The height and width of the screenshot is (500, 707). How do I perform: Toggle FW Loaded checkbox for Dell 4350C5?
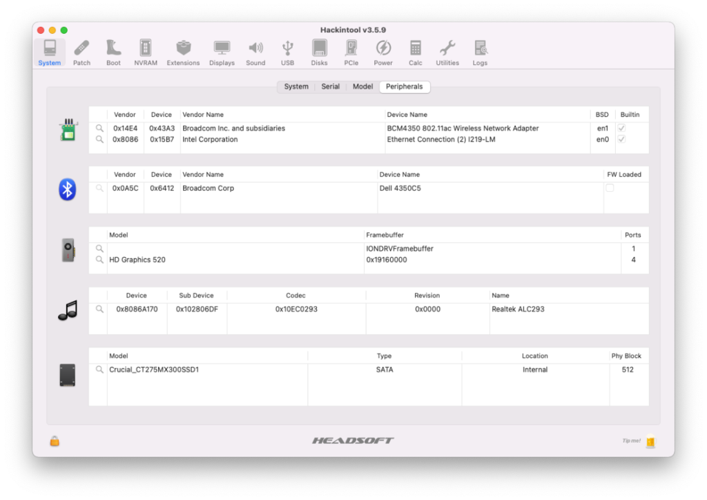click(610, 189)
